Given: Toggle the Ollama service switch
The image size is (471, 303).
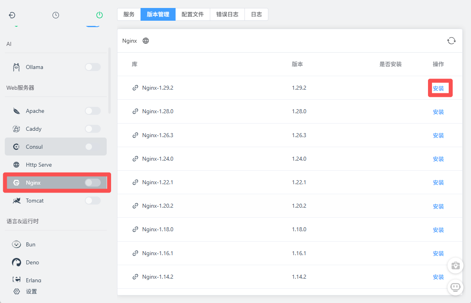Looking at the screenshot, I should point(92,67).
